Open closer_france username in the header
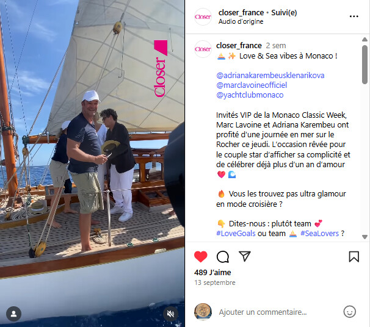Image resolution: width=370 pixels, height=327 pixels. [241, 12]
